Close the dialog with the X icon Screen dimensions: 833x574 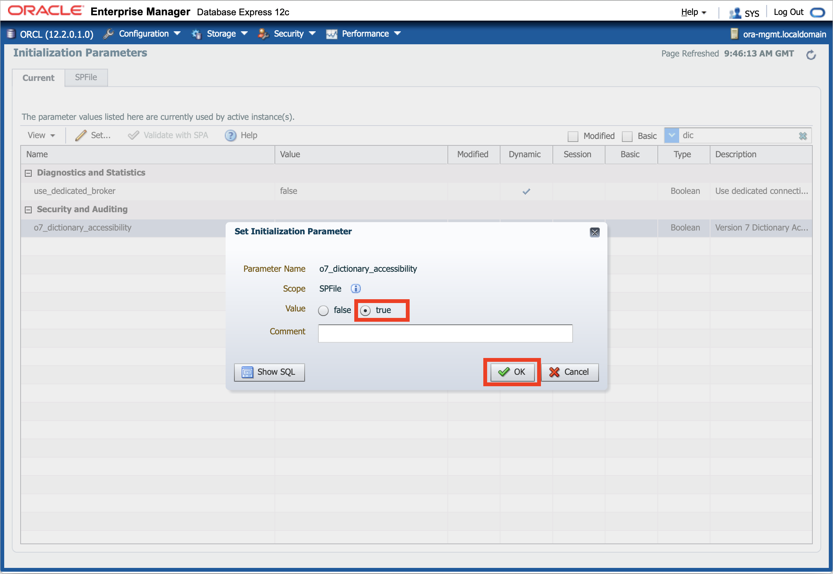coord(594,232)
